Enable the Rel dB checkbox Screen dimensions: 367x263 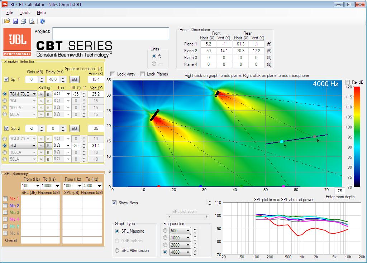pyautogui.click(x=348, y=82)
